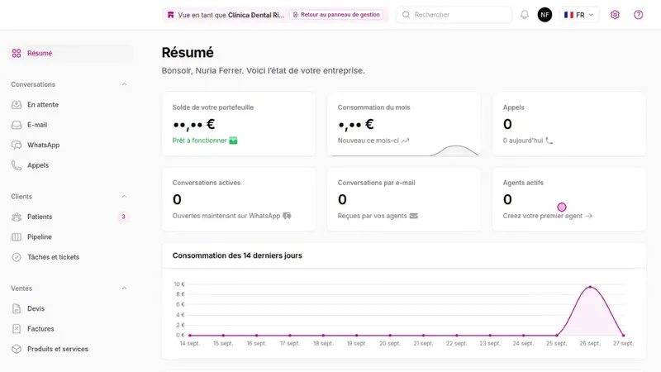Click the WhatsApp chat bubble icon

[x=17, y=145]
